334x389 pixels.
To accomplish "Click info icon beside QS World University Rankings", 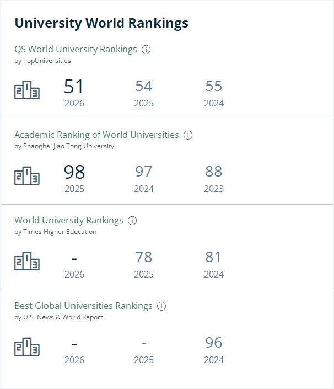I will point(146,50).
